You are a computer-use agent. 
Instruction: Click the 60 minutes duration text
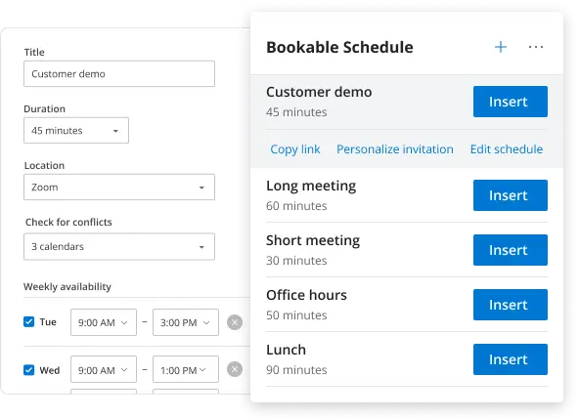click(x=296, y=206)
